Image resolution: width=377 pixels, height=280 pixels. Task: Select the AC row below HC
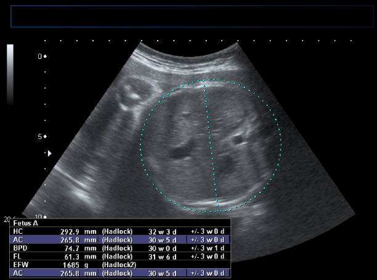coord(120,239)
